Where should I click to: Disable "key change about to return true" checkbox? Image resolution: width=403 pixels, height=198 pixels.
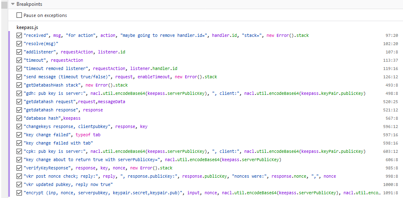[19, 159]
